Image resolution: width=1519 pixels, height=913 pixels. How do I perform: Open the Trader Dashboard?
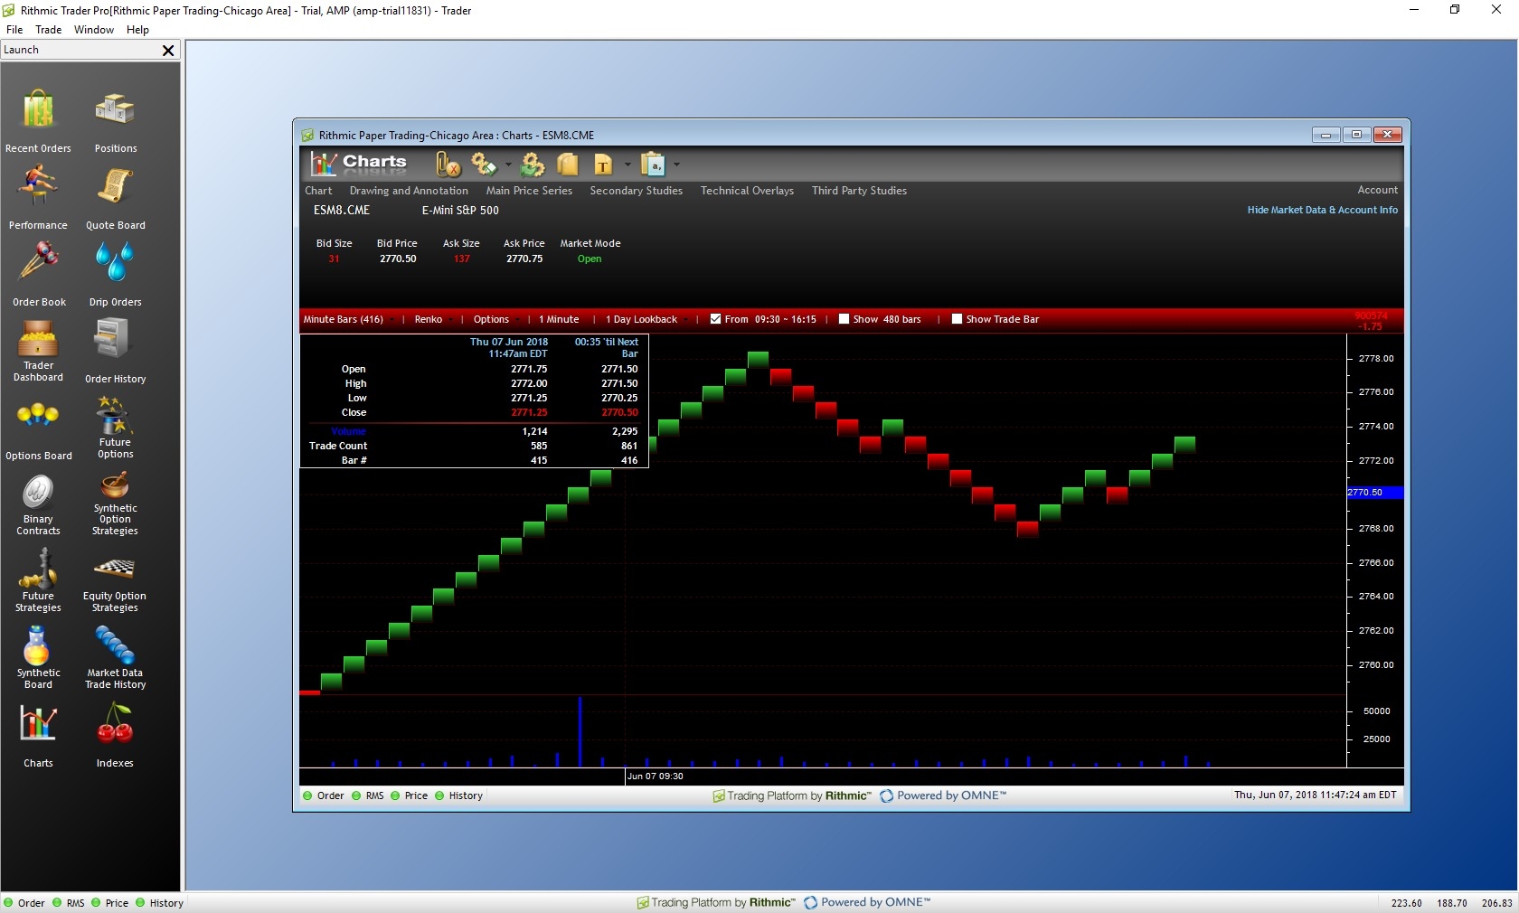[38, 352]
